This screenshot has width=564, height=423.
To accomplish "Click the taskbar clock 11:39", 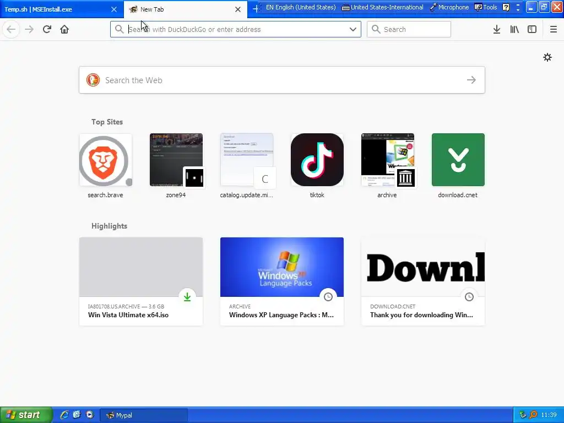I will [x=549, y=415].
